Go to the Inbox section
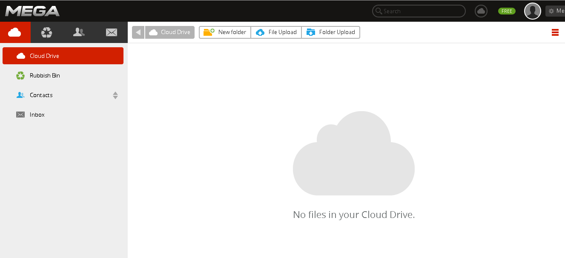This screenshot has height=258, width=565. 37,115
